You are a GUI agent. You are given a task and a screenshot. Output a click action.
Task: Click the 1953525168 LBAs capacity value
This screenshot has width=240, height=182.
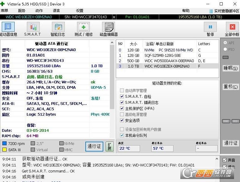coord(44,66)
